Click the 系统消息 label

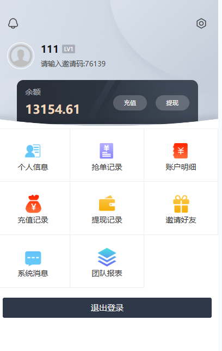(33, 273)
